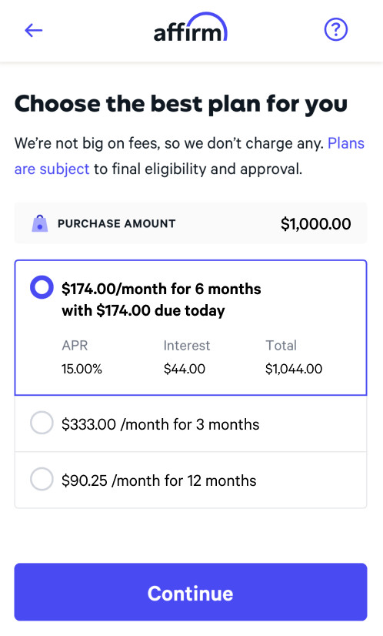Click the Affirm logo
The width and height of the screenshot is (383, 636).
coord(191,28)
